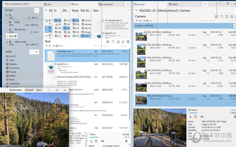Select the 00 Sample Text.txt file row
236x147 pixels.
point(87,56)
